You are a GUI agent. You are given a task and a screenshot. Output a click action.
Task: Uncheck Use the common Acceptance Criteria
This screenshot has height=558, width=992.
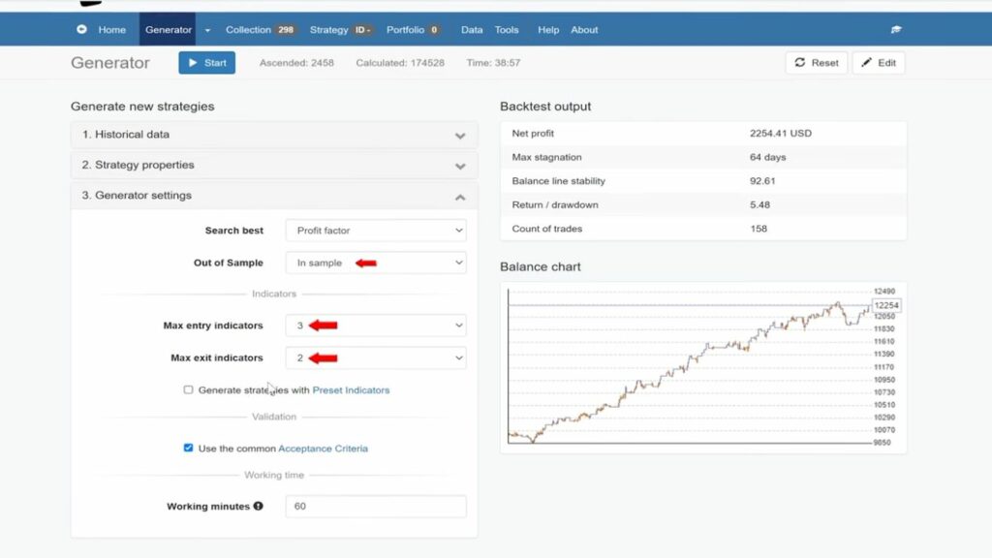pyautogui.click(x=188, y=449)
